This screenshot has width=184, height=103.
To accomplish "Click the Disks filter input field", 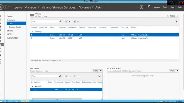I will 45,21.
